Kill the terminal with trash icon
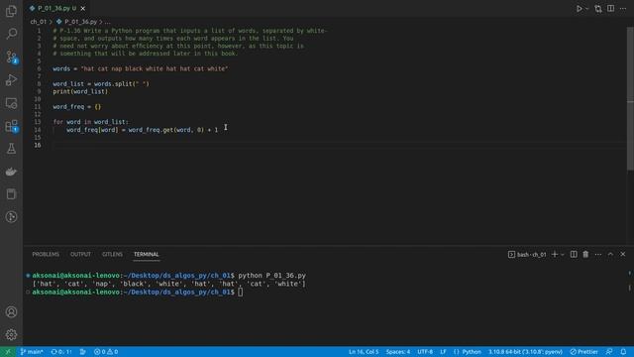This screenshot has width=634, height=357. click(x=585, y=254)
